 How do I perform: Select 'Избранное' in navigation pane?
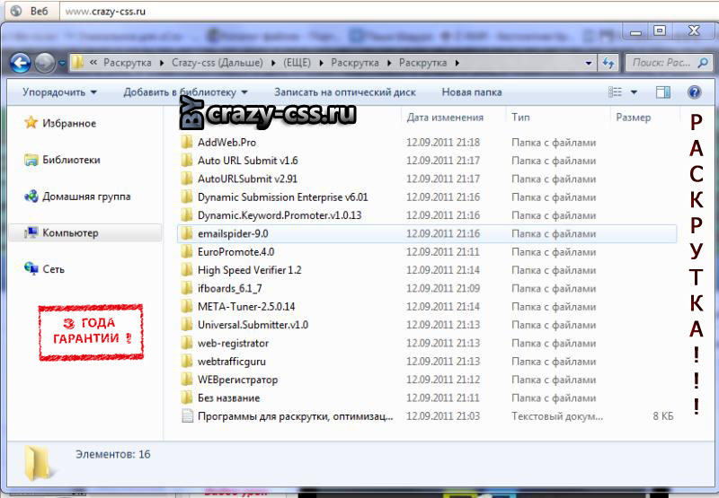[x=69, y=123]
